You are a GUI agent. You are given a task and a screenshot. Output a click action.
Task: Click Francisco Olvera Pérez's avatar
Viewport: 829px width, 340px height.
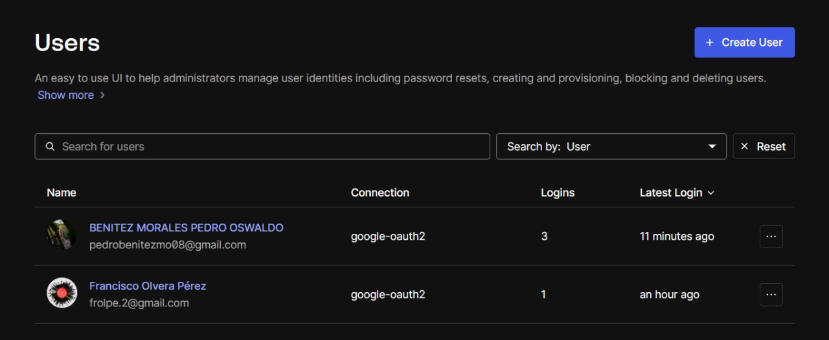tap(62, 293)
